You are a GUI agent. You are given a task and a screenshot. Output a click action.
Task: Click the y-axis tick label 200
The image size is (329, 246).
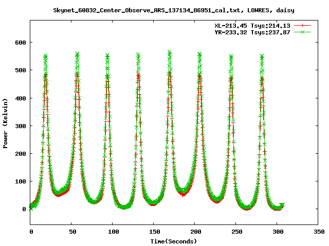click(21, 154)
